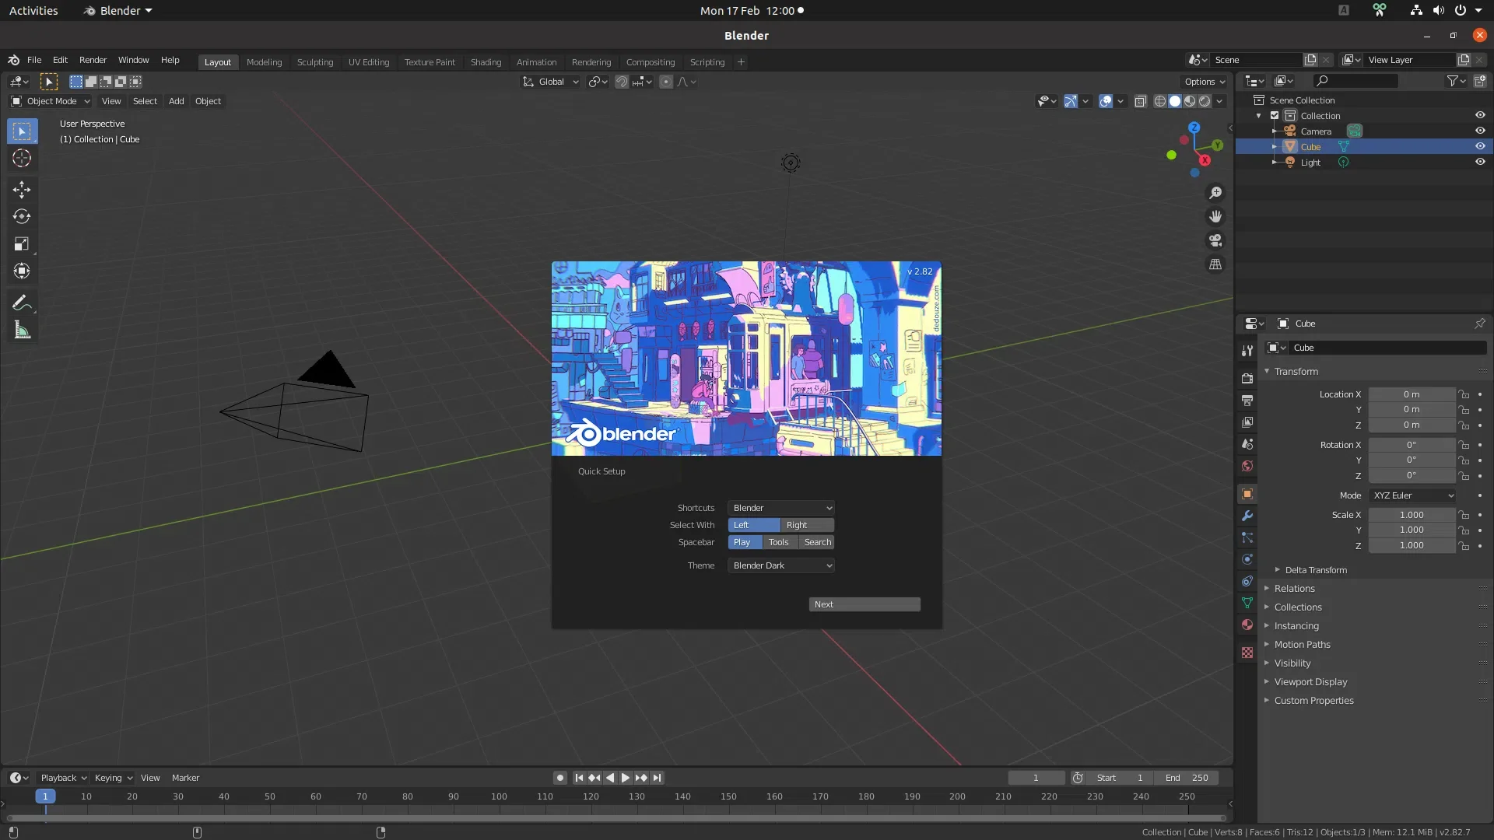Uncheck the Collection exclude checkbox

point(1275,115)
